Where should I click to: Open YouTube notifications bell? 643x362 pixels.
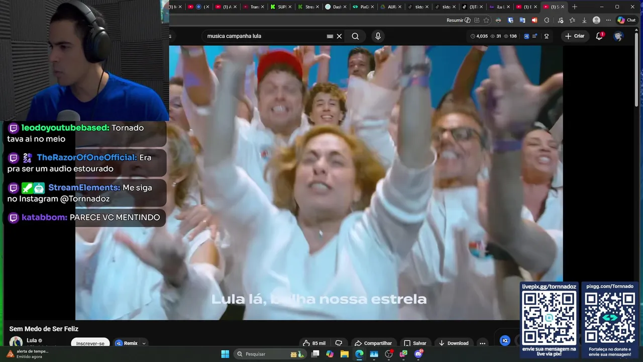click(x=599, y=36)
